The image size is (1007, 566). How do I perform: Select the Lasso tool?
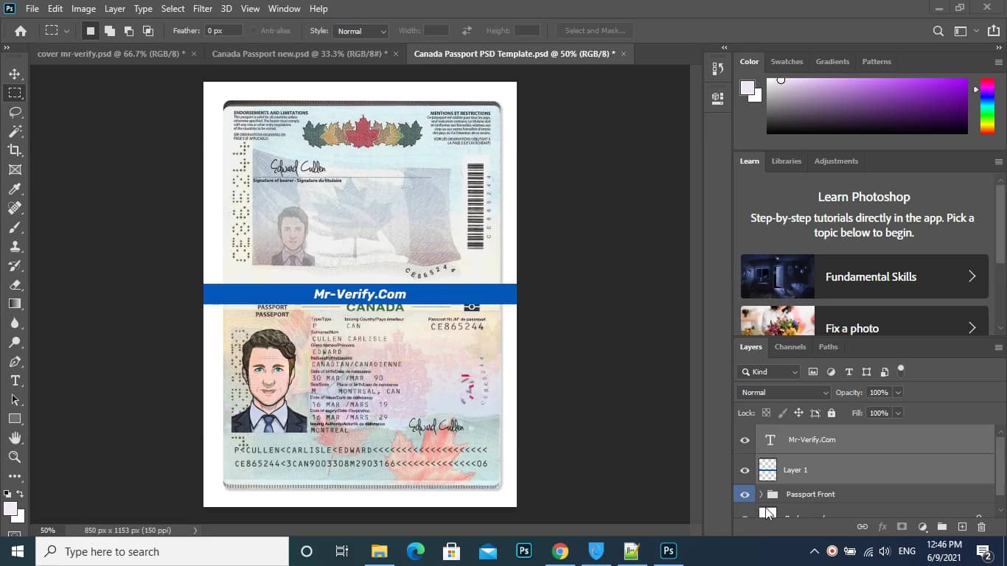click(15, 112)
